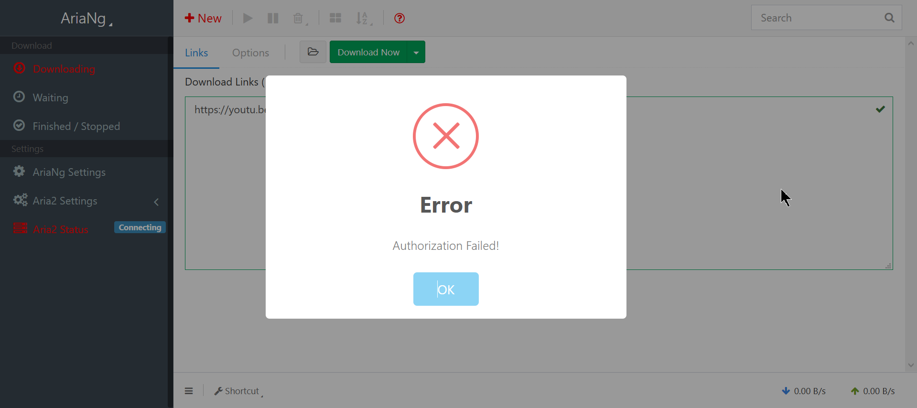
Task: Click OK in the Error dialog
Action: (x=446, y=289)
